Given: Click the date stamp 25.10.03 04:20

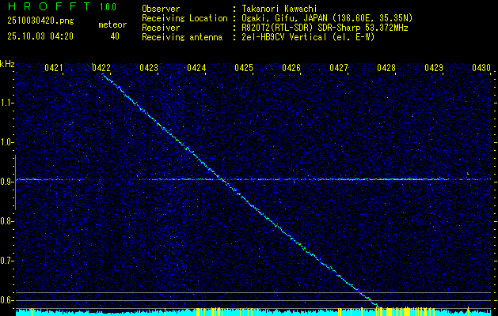Looking at the screenshot, I should pyautogui.click(x=40, y=36).
